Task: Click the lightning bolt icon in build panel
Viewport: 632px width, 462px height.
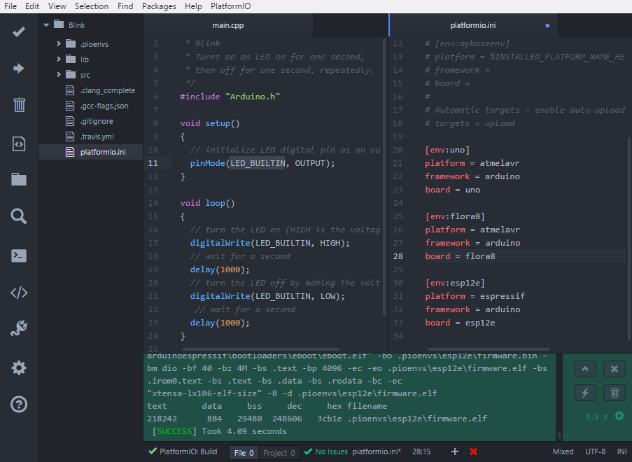Action: [x=585, y=393]
